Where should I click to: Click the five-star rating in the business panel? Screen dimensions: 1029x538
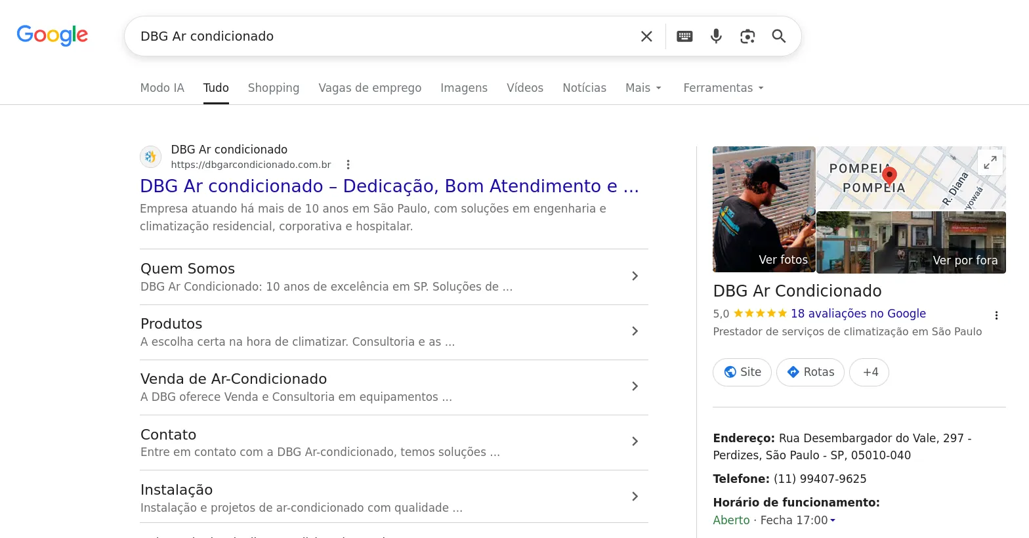pyautogui.click(x=760, y=314)
